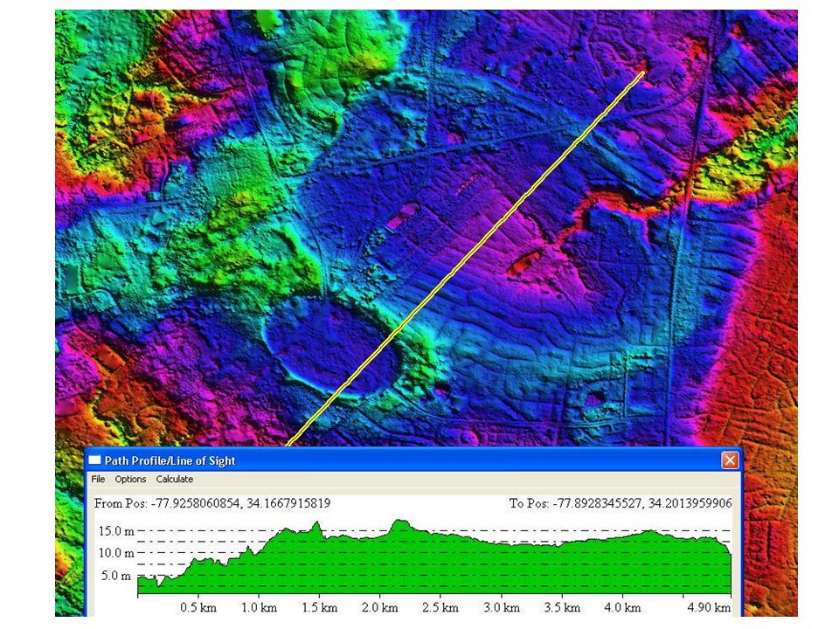Click the 4.0 km distance label

622,608
